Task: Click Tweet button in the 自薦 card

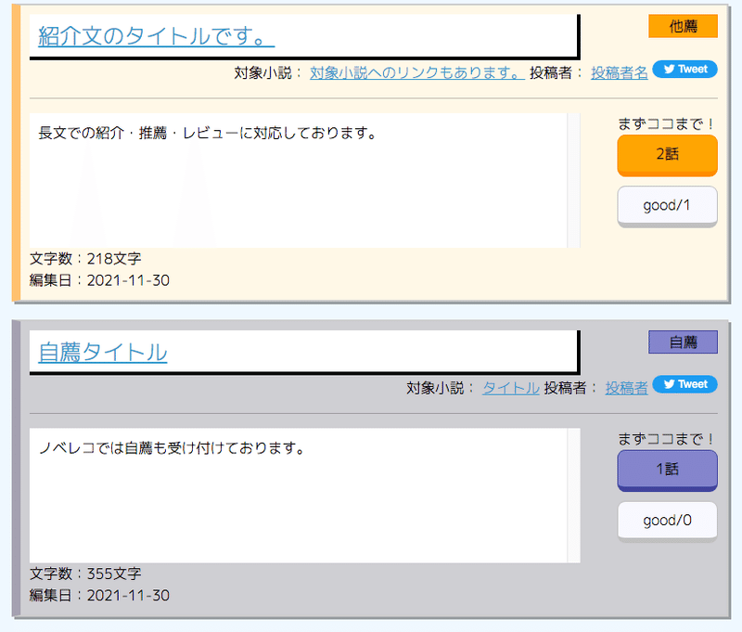Action: pyautogui.click(x=684, y=384)
